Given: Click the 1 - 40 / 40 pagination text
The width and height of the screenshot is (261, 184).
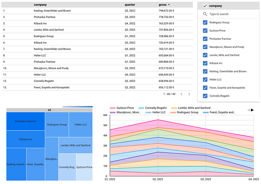Looking at the screenshot, I should click(169, 94).
